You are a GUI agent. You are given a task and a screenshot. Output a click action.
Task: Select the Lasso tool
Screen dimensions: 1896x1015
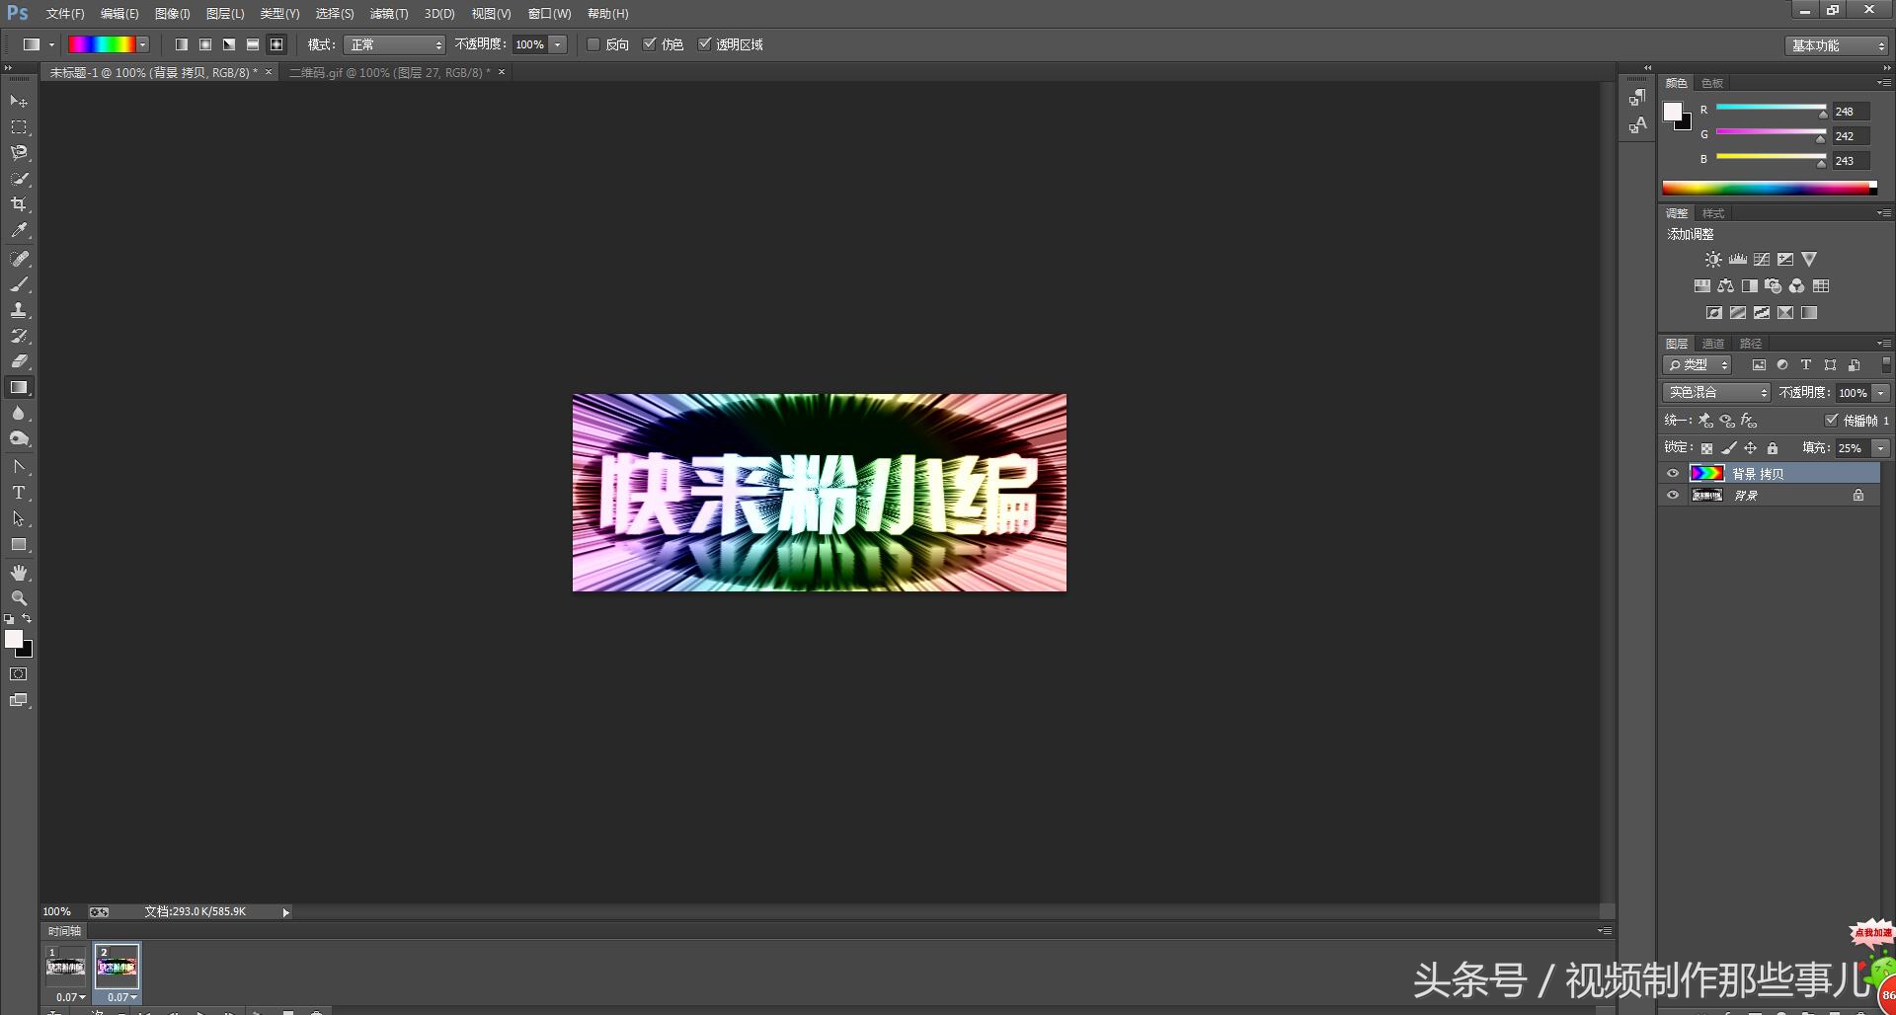click(19, 153)
